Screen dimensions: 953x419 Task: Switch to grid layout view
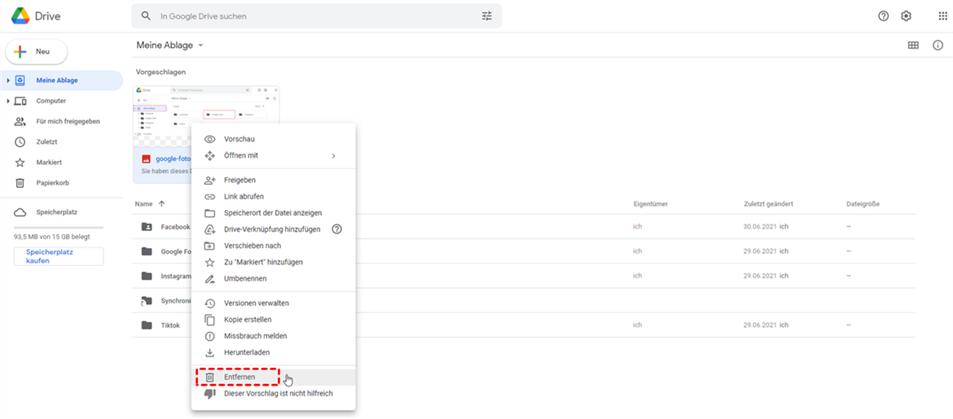coord(913,46)
